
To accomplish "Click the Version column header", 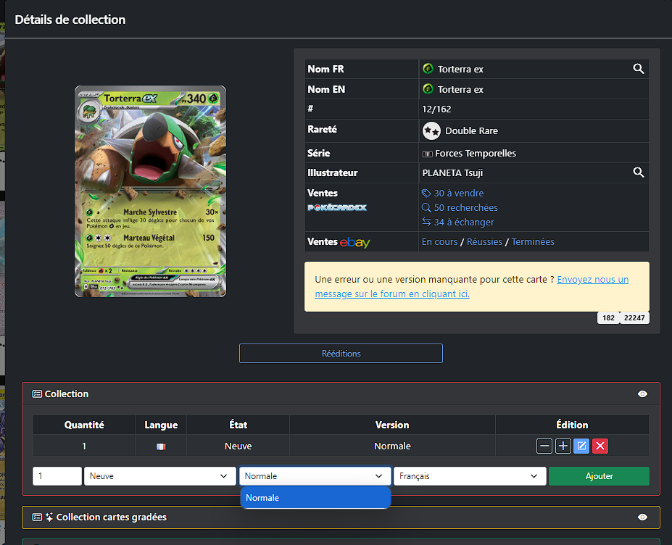I will click(392, 425).
